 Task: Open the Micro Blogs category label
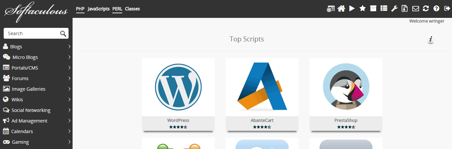(x=25, y=57)
